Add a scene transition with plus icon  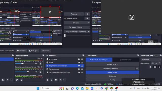pyautogui.click(x=151, y=67)
